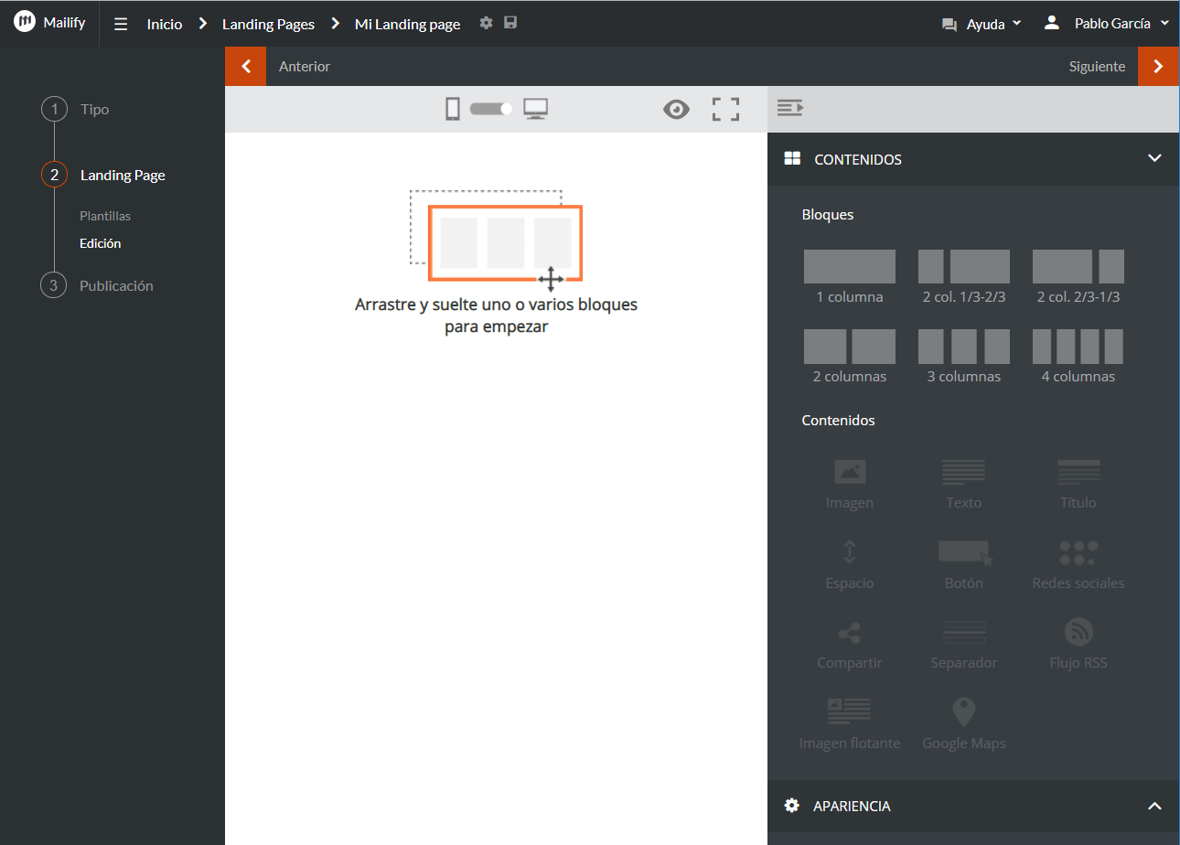Click the Título content icon
This screenshot has height=845, width=1180.
[1078, 472]
